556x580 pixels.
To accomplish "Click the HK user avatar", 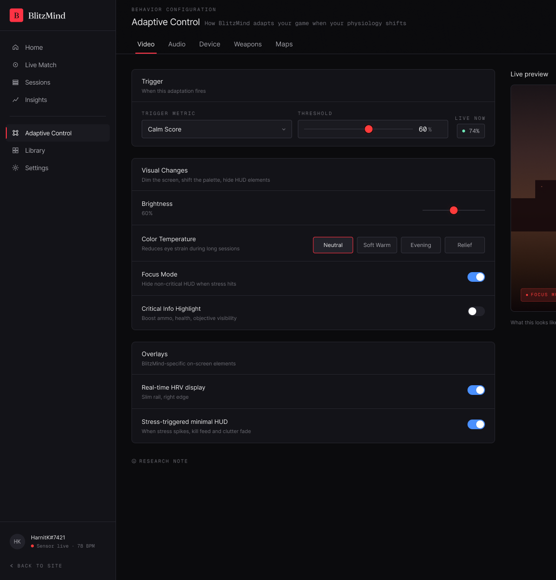I will [17, 541].
